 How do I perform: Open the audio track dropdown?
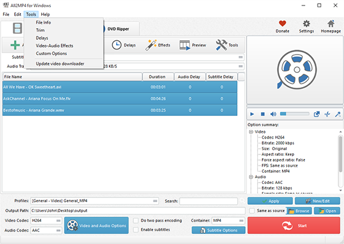point(241,66)
